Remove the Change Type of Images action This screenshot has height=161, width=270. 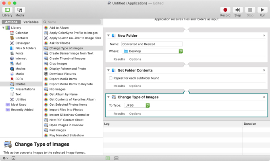pos(264,97)
